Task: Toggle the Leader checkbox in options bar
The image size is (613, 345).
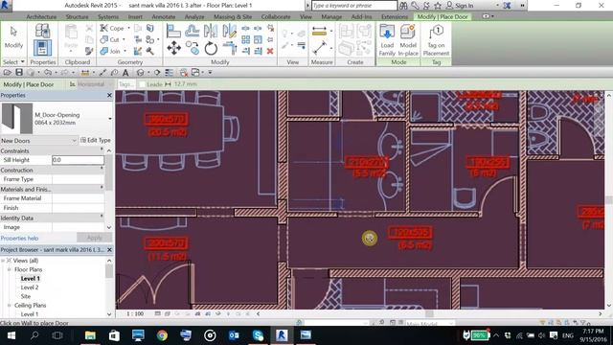Action: [x=143, y=84]
